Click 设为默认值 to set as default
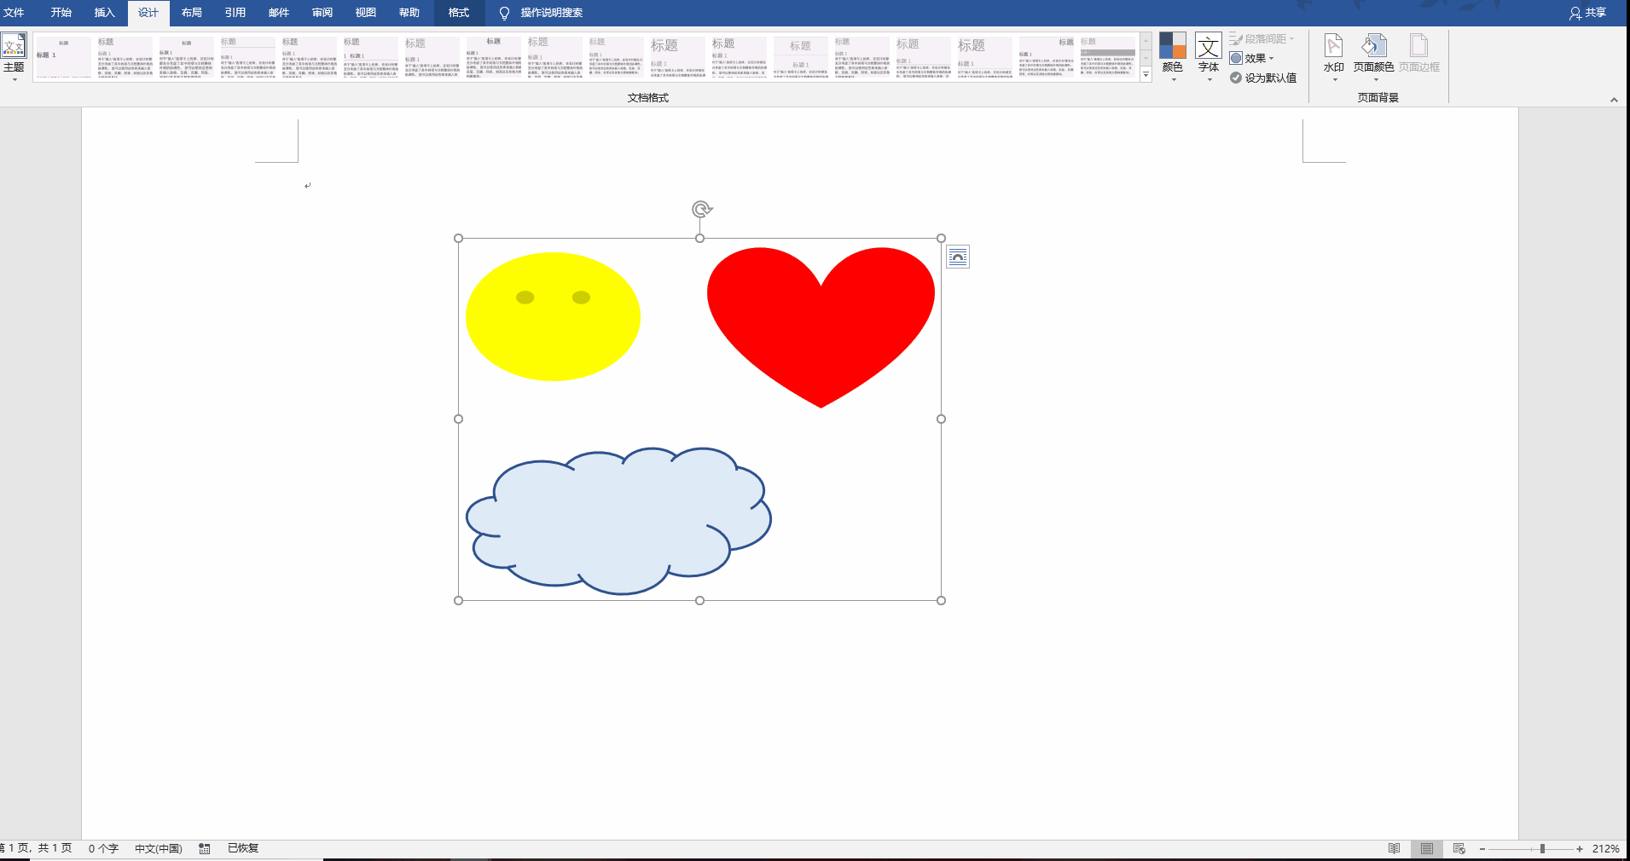 click(1263, 78)
